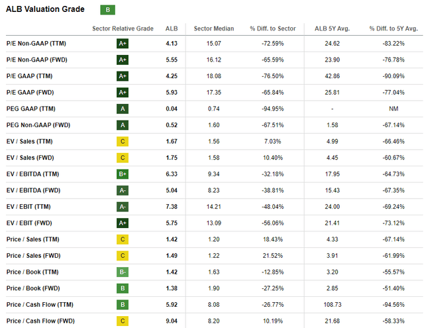This screenshot has height=328, width=424.
Task: Click the B+ grade badge for EV / EBITDA (TTM)
Action: tap(123, 174)
